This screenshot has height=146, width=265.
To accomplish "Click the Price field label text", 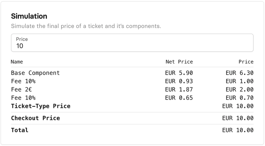I will click(x=22, y=39).
